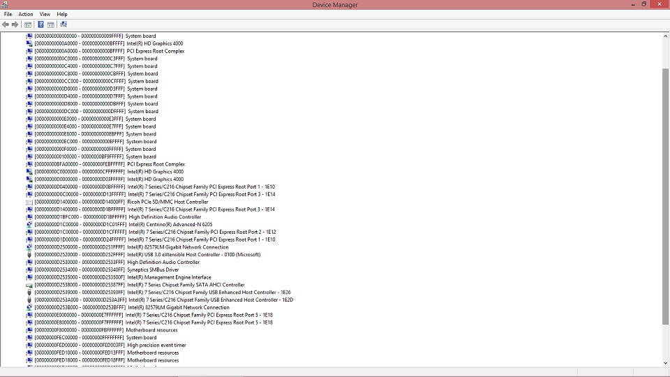Click the Synaptics SMBus Driver device icon
670x377 pixels.
[29, 269]
